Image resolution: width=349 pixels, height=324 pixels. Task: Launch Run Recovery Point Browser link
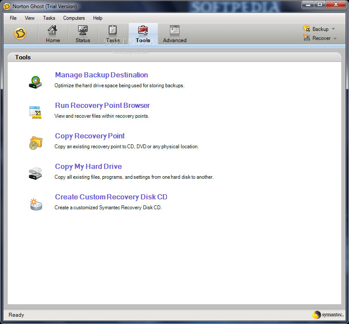103,105
